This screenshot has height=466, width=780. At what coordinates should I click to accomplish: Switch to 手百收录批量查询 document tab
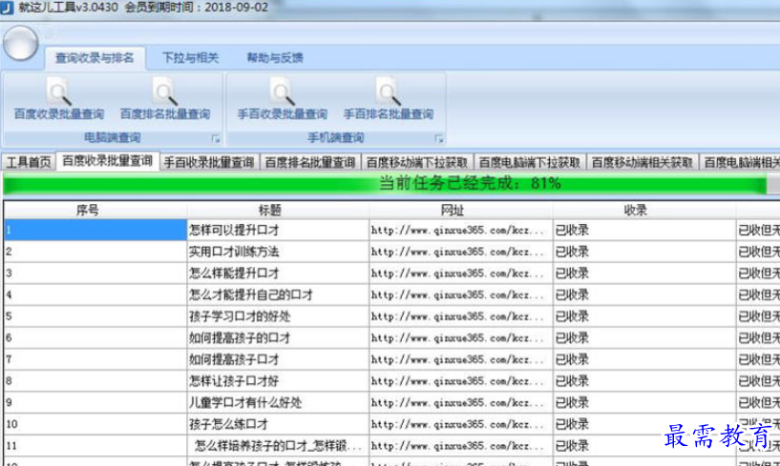tap(208, 162)
